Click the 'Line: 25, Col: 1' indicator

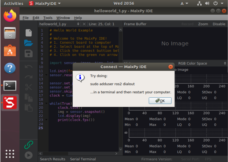point(102,24)
